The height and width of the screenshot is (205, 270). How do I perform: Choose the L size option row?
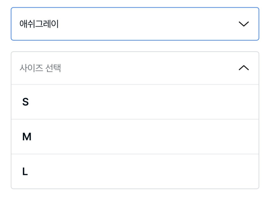135,172
